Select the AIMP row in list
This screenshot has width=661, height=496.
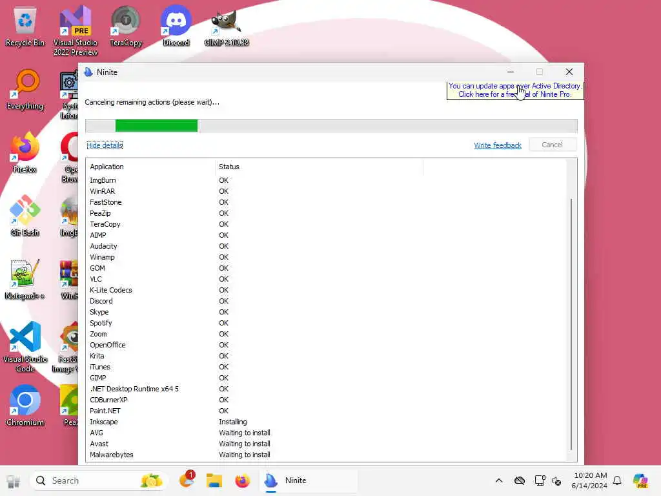point(326,235)
